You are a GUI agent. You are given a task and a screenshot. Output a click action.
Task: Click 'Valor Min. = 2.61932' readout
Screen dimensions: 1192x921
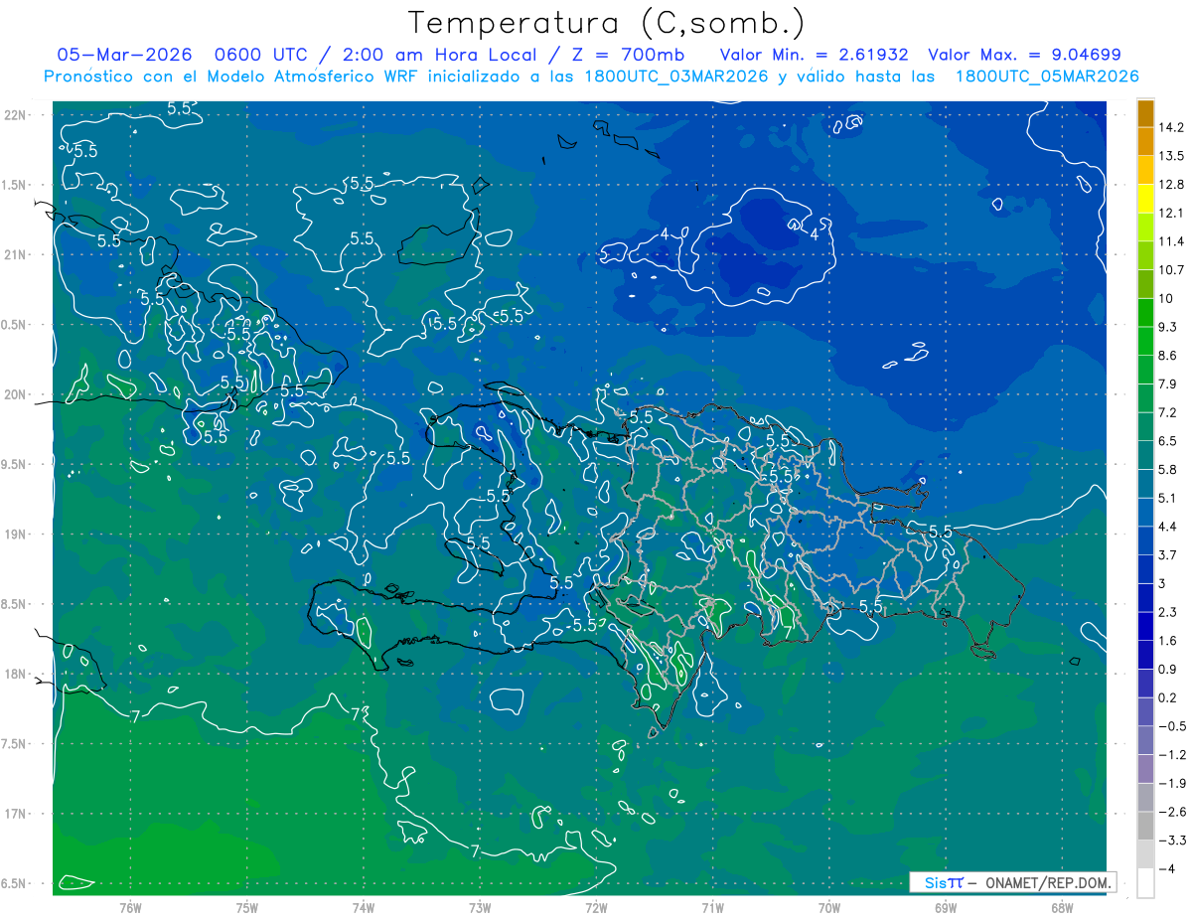pyautogui.click(x=815, y=55)
